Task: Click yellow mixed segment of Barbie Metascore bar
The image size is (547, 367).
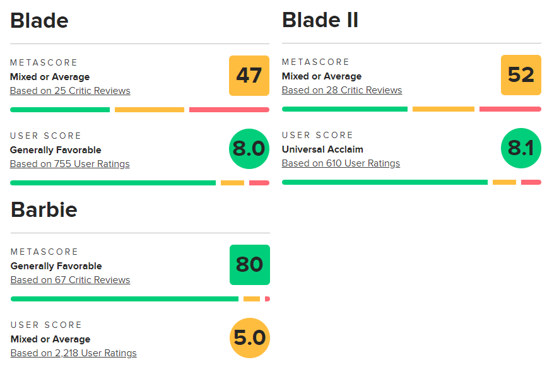Action: tap(252, 299)
